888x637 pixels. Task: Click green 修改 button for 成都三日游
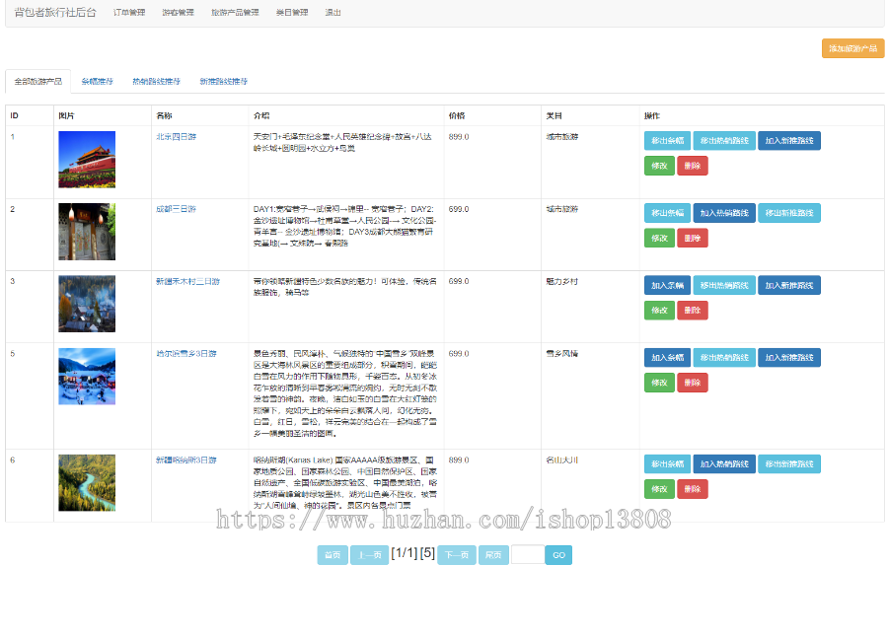pyautogui.click(x=659, y=239)
